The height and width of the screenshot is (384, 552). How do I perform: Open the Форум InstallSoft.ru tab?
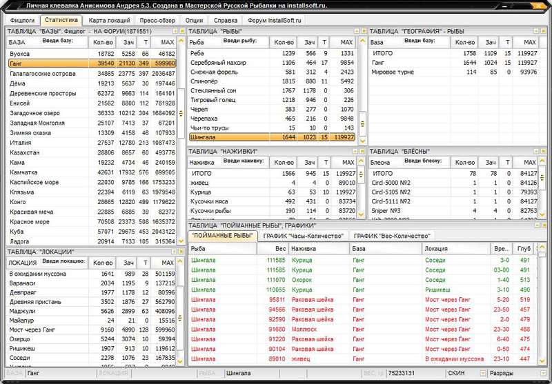click(x=275, y=21)
